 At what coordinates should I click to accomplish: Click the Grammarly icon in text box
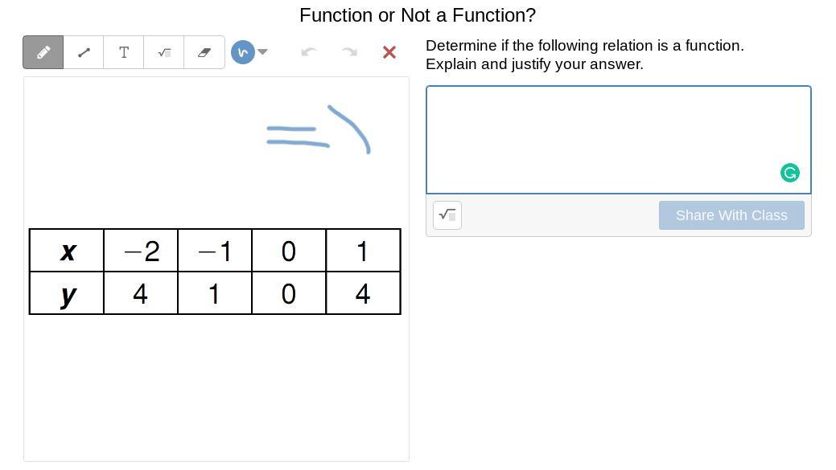click(790, 173)
